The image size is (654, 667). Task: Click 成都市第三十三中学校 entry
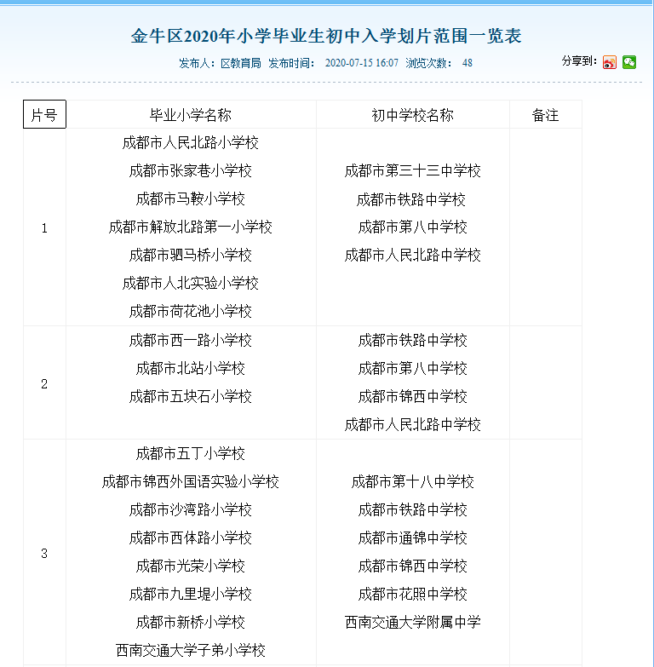click(x=412, y=171)
